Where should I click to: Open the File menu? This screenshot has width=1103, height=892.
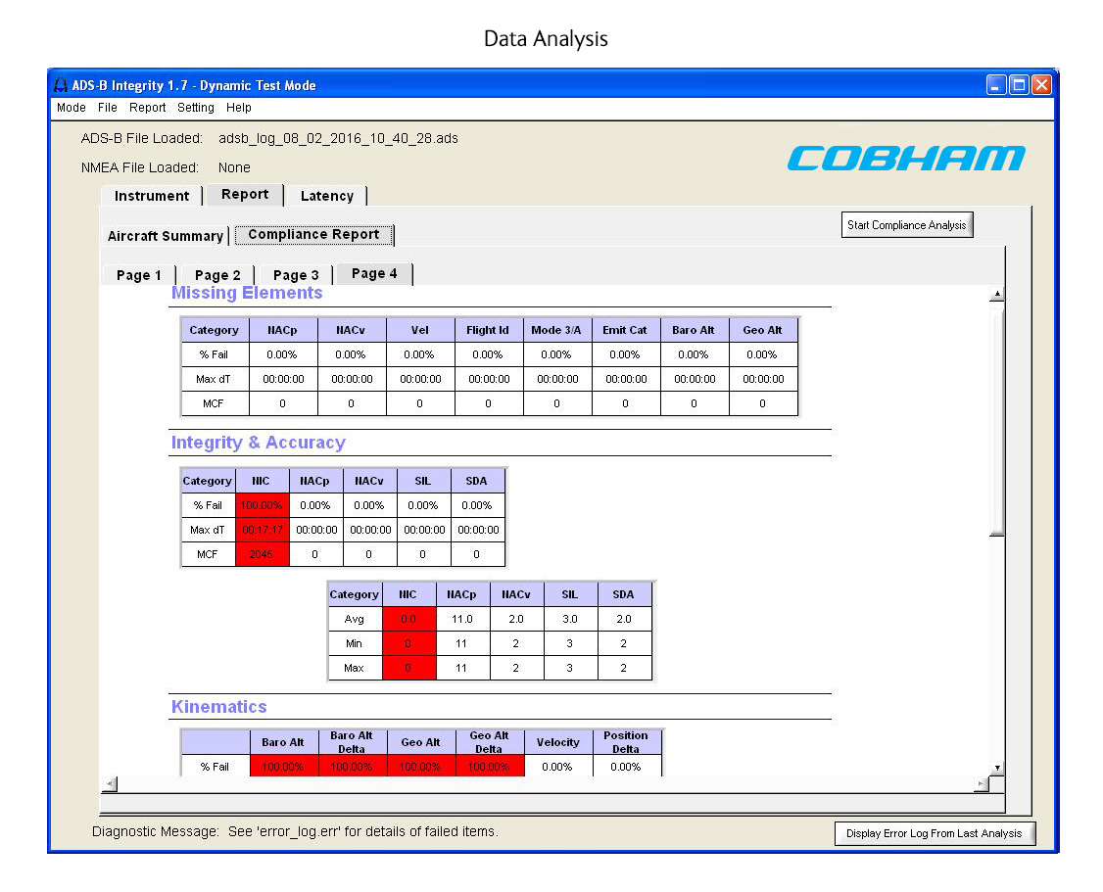[x=108, y=108]
